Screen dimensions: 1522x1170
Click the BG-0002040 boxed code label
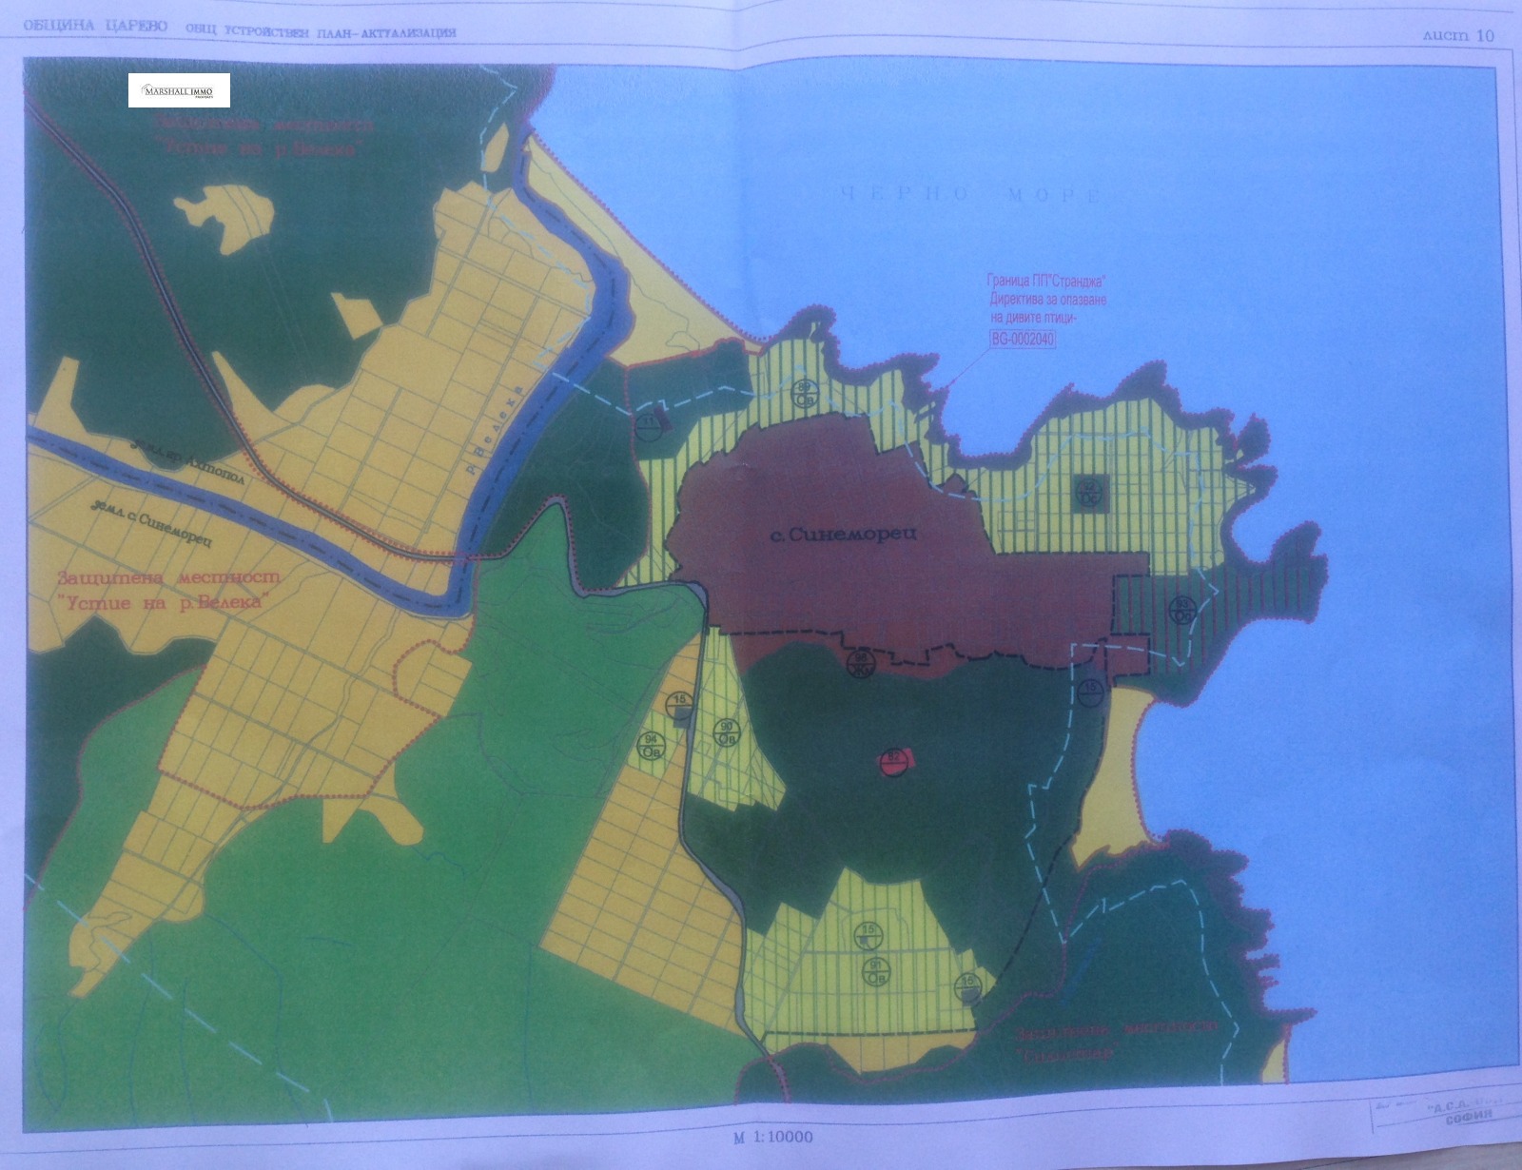(x=1023, y=338)
